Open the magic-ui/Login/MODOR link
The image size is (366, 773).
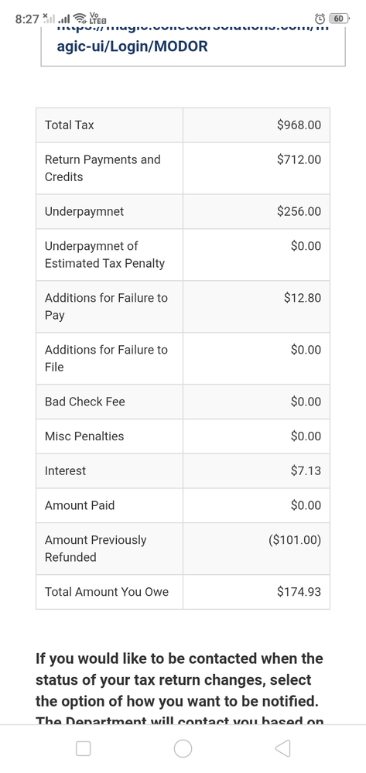(x=132, y=46)
